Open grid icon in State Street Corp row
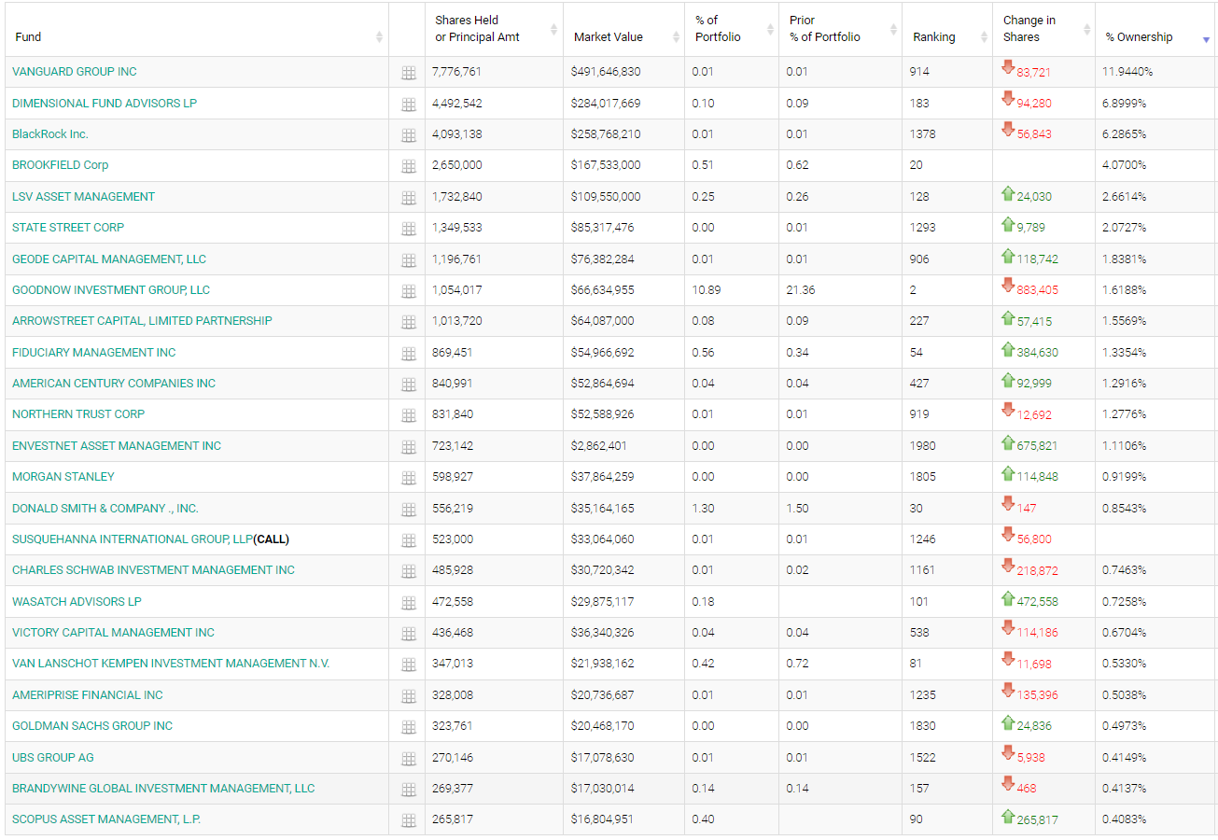This screenshot has height=840, width=1218. pyautogui.click(x=408, y=229)
